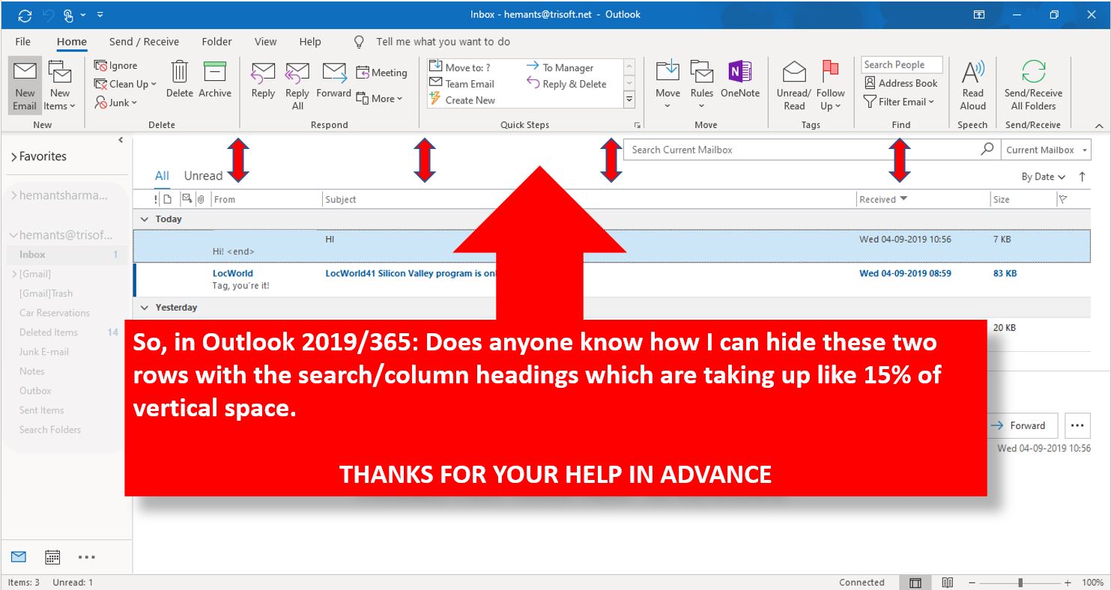Open the File menu
The width and height of the screenshot is (1111, 590).
pyautogui.click(x=22, y=42)
